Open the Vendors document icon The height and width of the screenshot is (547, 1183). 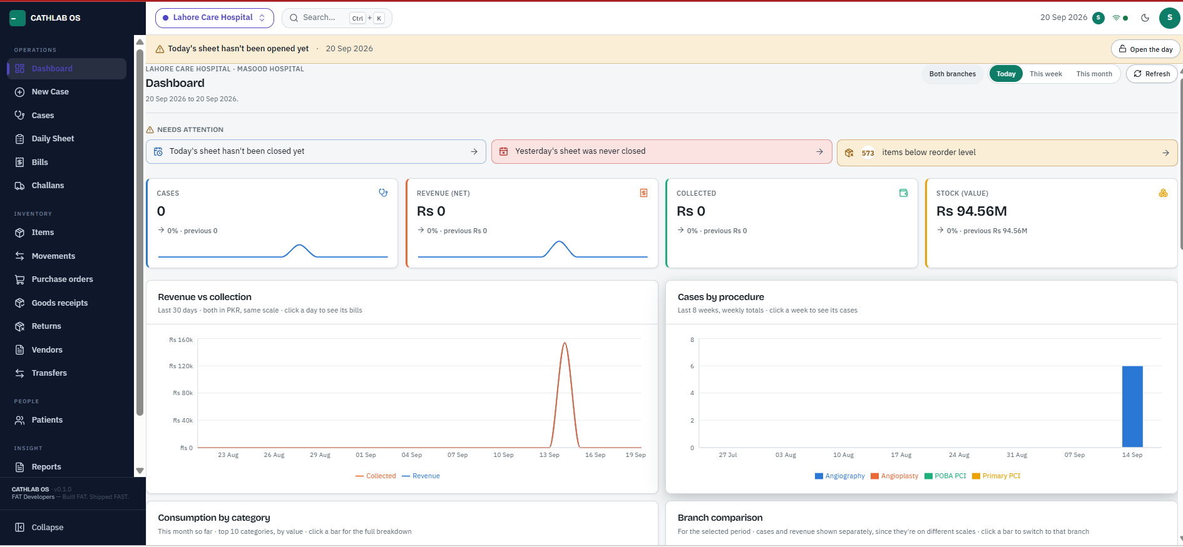(19, 349)
